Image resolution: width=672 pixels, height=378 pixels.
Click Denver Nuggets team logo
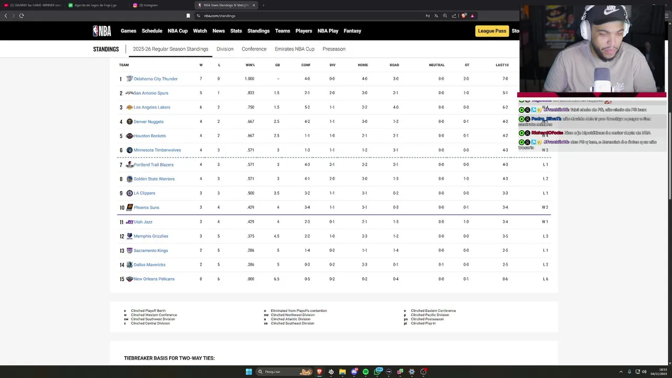click(130, 122)
